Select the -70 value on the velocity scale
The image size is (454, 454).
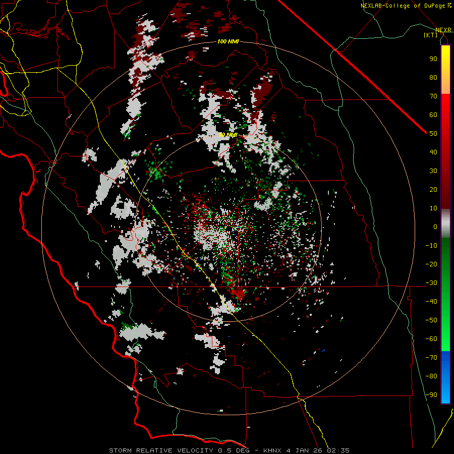click(431, 358)
